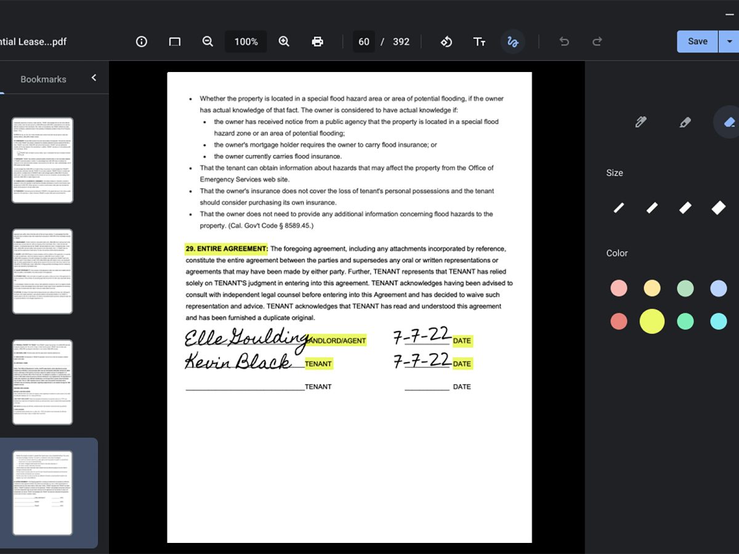Click the fit to page icon
This screenshot has height=554, width=739.
[175, 42]
